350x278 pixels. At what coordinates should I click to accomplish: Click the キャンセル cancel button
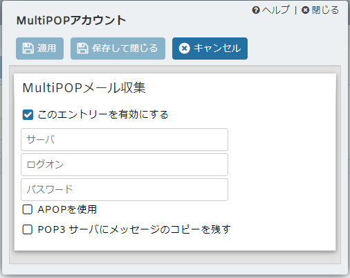210,49
